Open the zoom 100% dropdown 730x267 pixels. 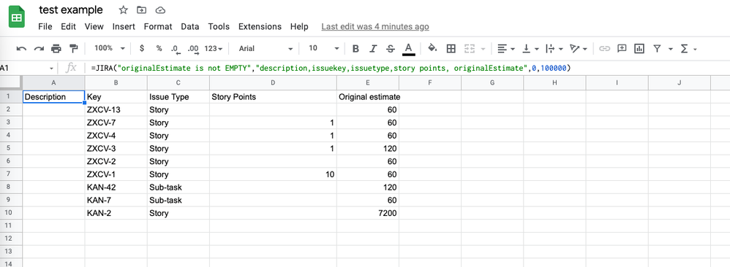pos(110,48)
